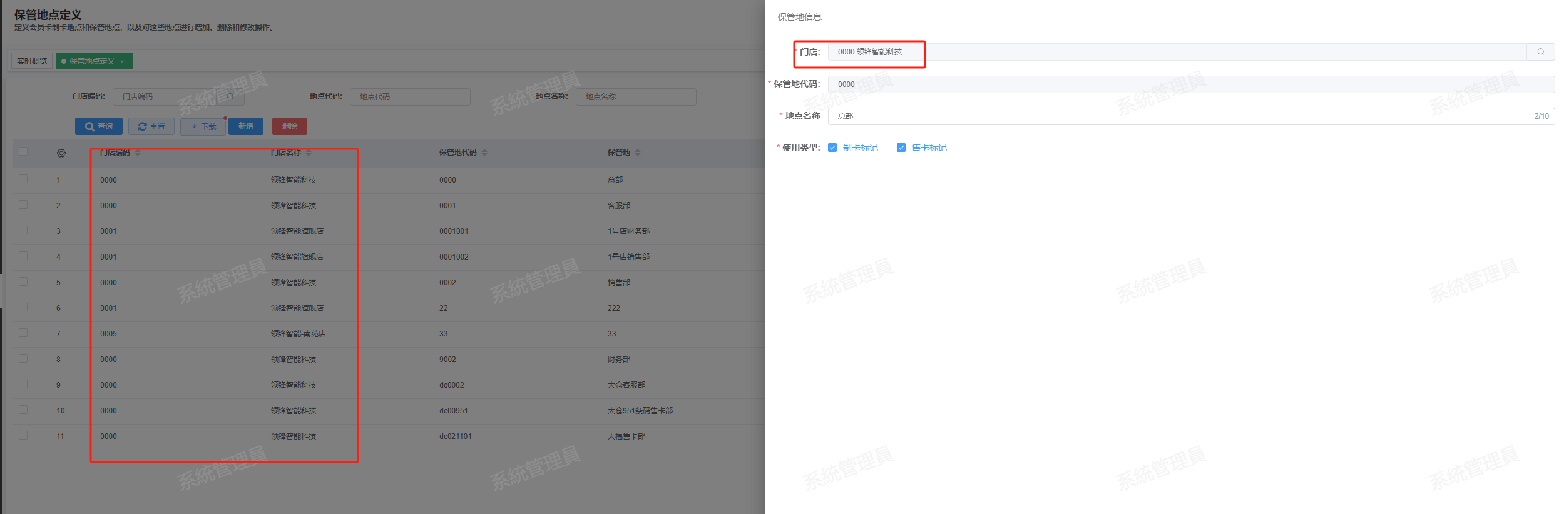Screen dimensions: 1564x514
Task: Click the search icon inside 门店编码 filter
Action: tap(230, 97)
